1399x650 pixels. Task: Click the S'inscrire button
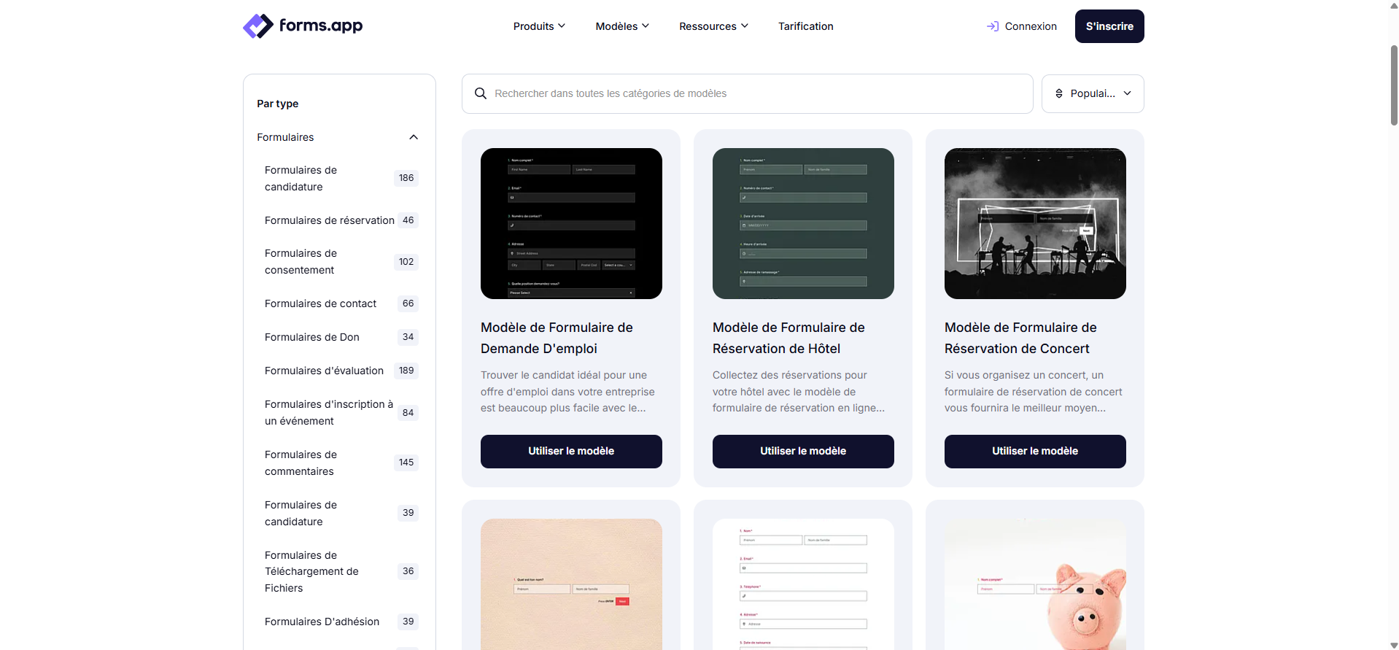1109,26
